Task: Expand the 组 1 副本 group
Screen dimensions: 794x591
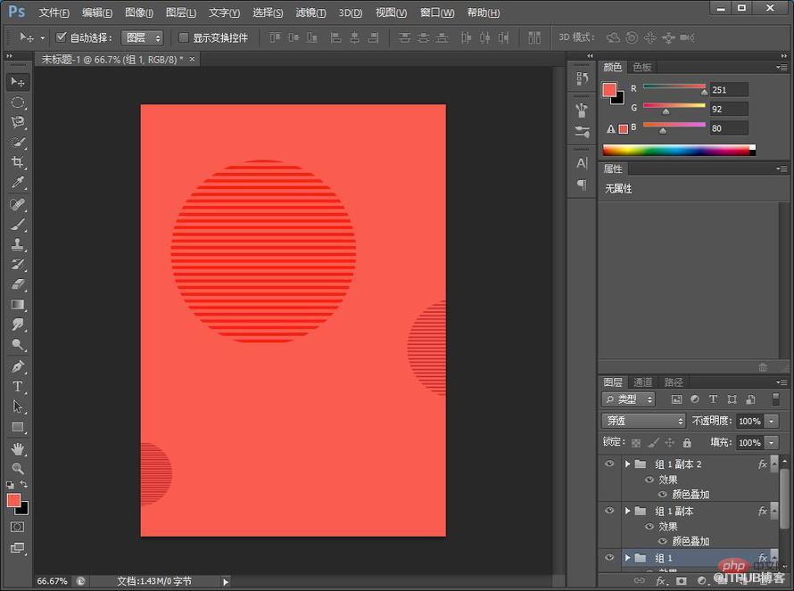Action: (627, 511)
